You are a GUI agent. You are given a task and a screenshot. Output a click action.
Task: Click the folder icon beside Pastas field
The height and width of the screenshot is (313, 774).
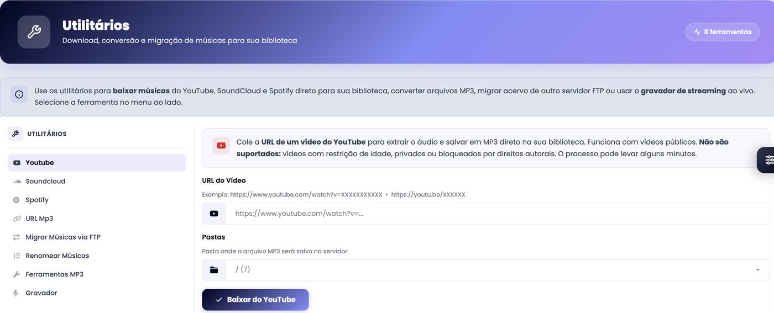214,270
